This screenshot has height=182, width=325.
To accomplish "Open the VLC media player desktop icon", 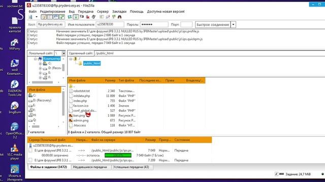I will [15, 152].
